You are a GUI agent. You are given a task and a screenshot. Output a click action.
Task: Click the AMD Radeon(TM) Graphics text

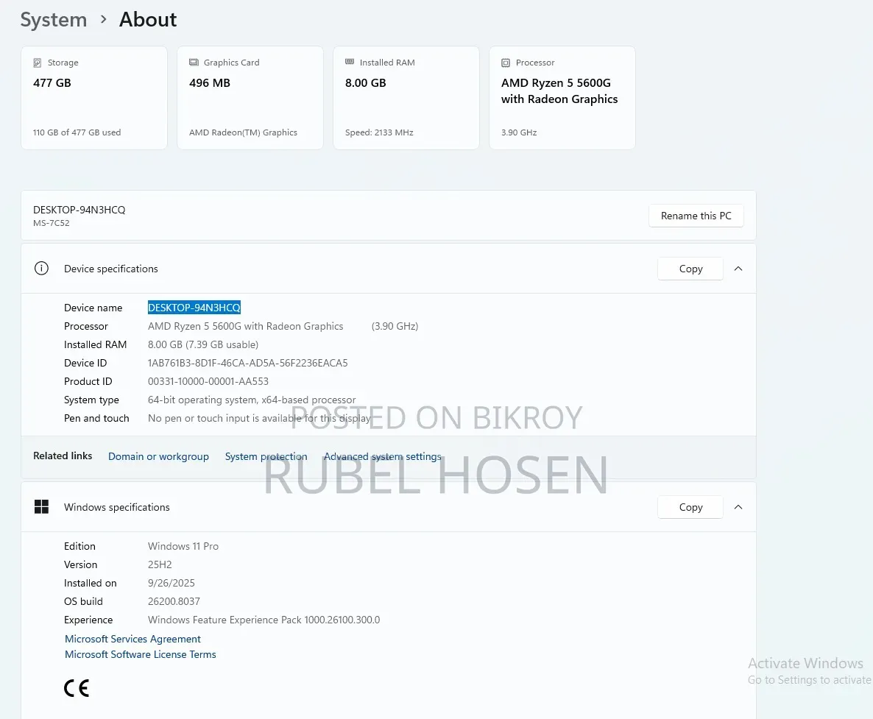[x=244, y=132]
